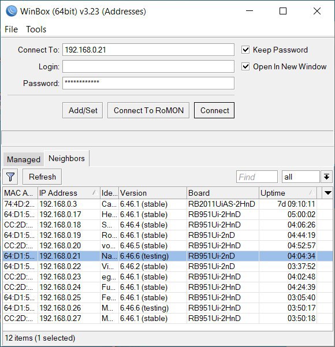Open the File menu
This screenshot has height=347, width=335.
(x=11, y=29)
